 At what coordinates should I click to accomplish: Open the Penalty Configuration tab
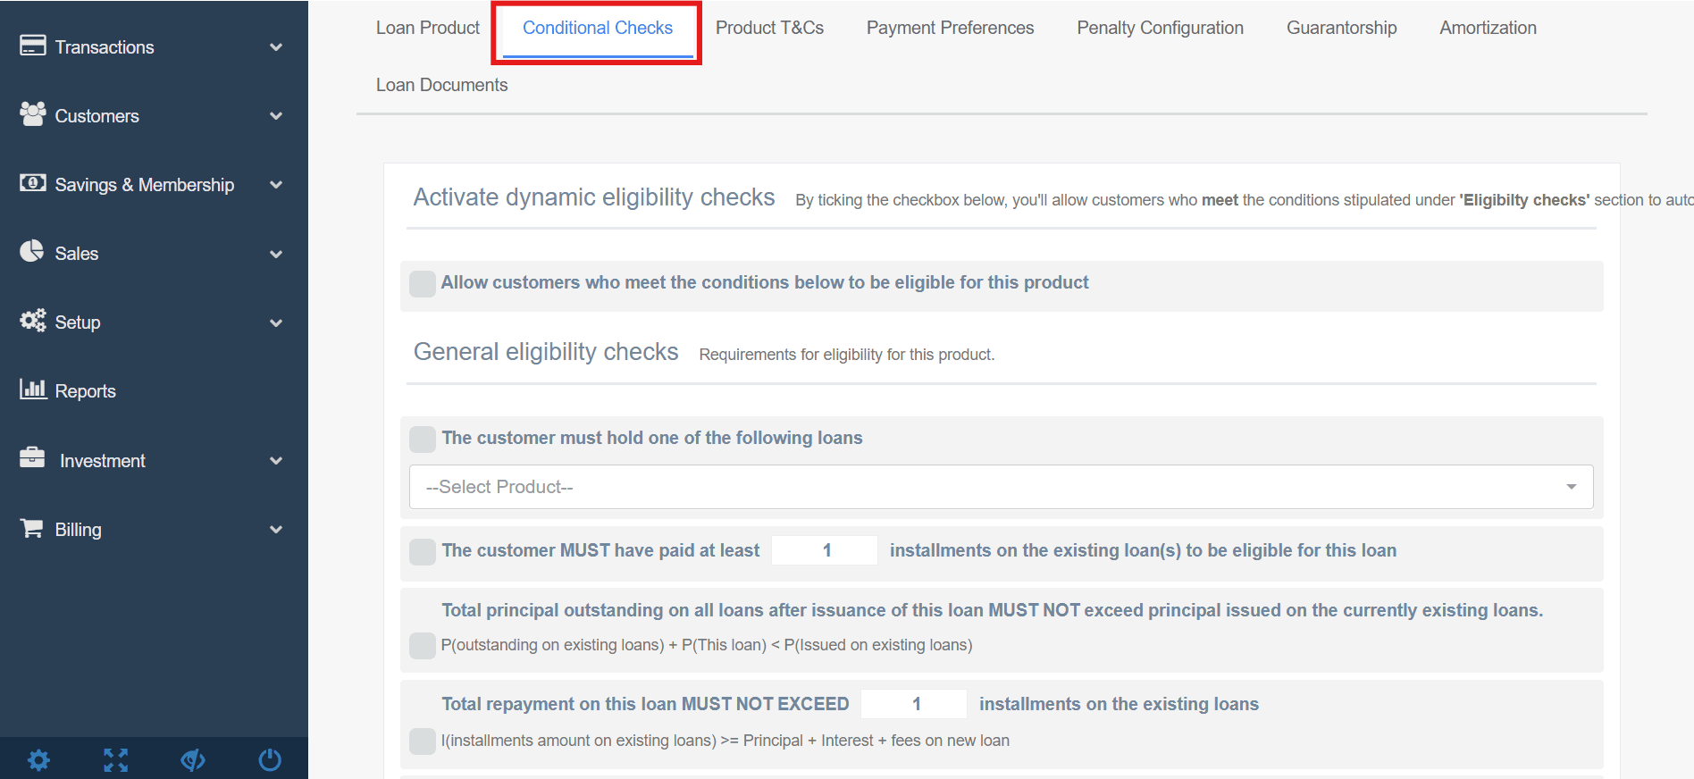click(x=1160, y=28)
